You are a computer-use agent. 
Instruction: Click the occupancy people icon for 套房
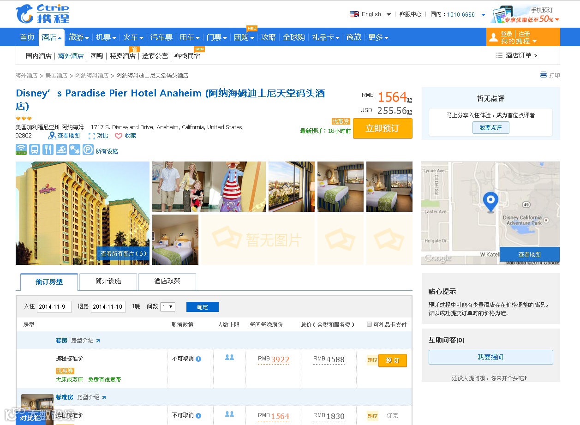229,357
